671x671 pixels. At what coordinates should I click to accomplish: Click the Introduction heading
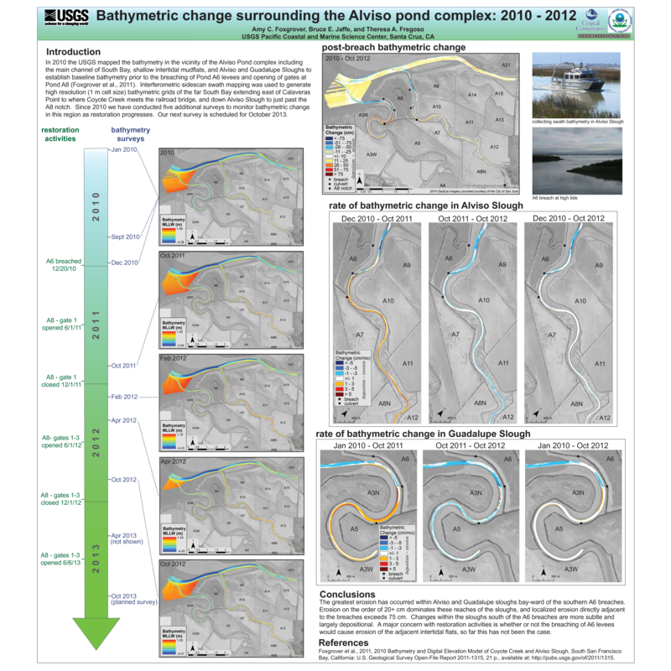click(73, 52)
